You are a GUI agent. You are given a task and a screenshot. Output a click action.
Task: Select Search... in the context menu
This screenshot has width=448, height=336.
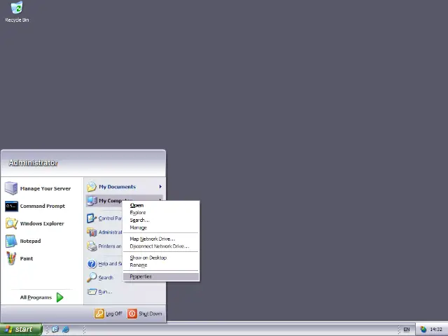click(x=161, y=220)
